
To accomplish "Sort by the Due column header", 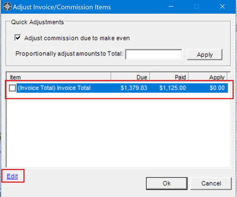I will [x=130, y=77].
